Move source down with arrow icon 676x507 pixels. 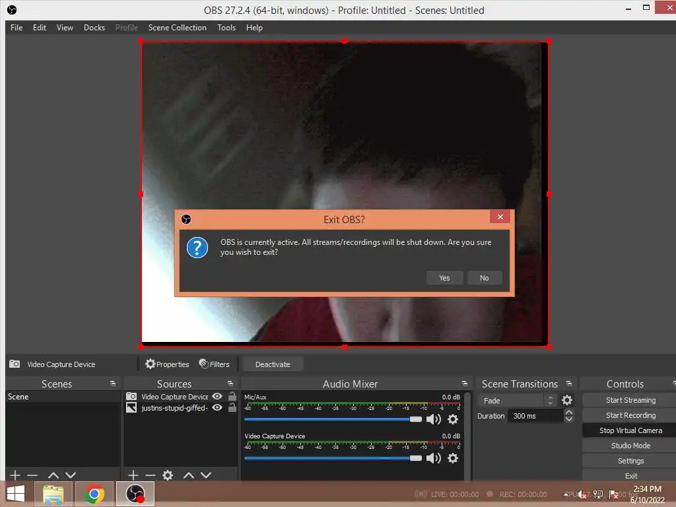click(x=206, y=475)
